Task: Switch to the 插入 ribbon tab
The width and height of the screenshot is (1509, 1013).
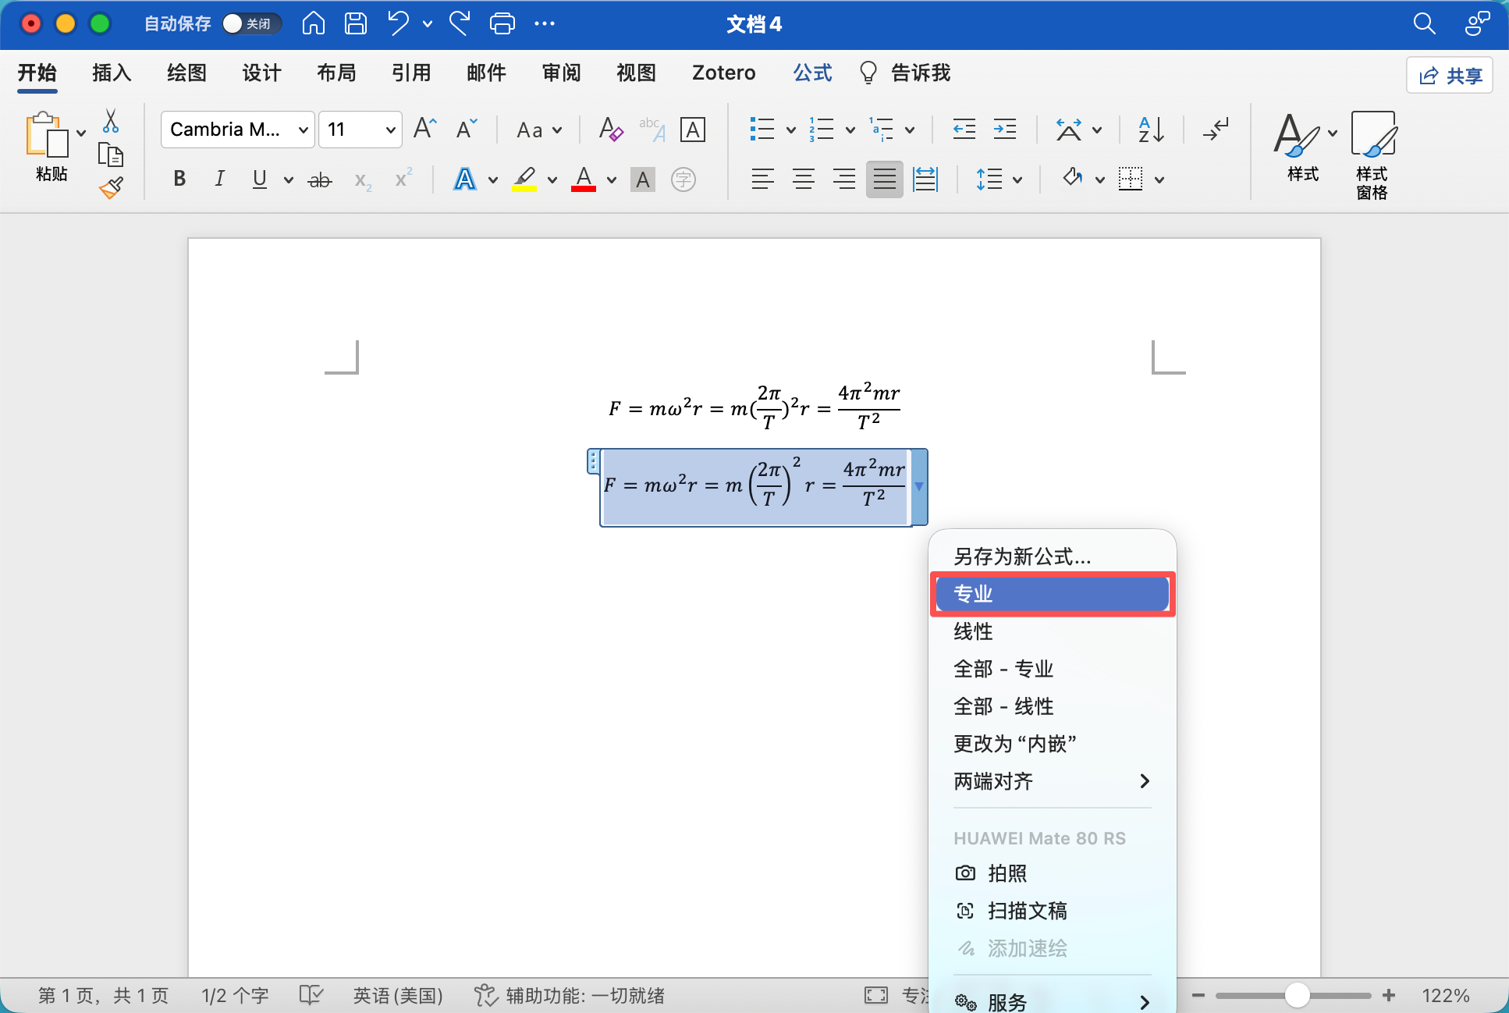Action: click(x=112, y=73)
